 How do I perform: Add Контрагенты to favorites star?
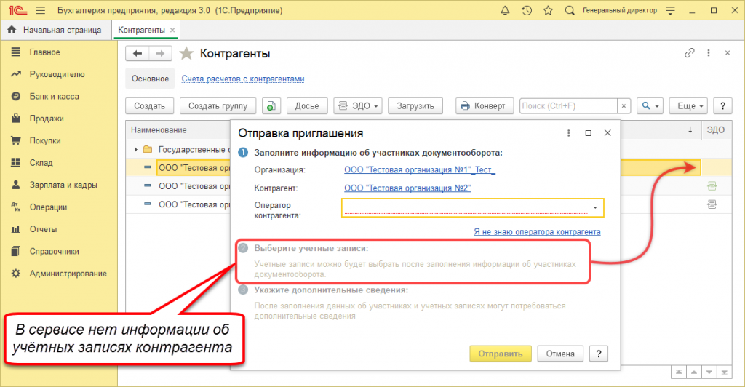pos(186,54)
